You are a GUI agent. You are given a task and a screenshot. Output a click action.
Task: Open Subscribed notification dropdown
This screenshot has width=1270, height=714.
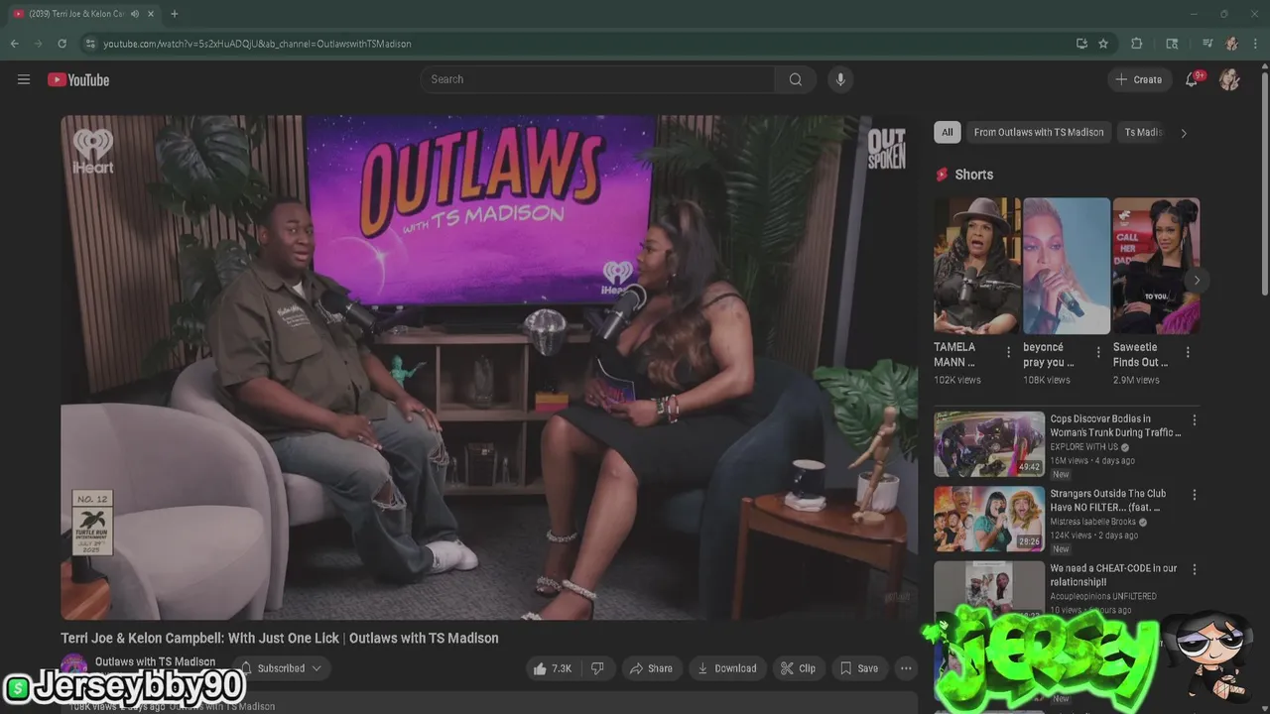(x=282, y=668)
